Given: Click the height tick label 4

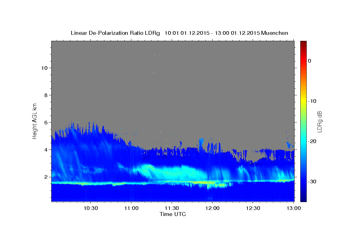Looking at the screenshot, I should point(46,150).
